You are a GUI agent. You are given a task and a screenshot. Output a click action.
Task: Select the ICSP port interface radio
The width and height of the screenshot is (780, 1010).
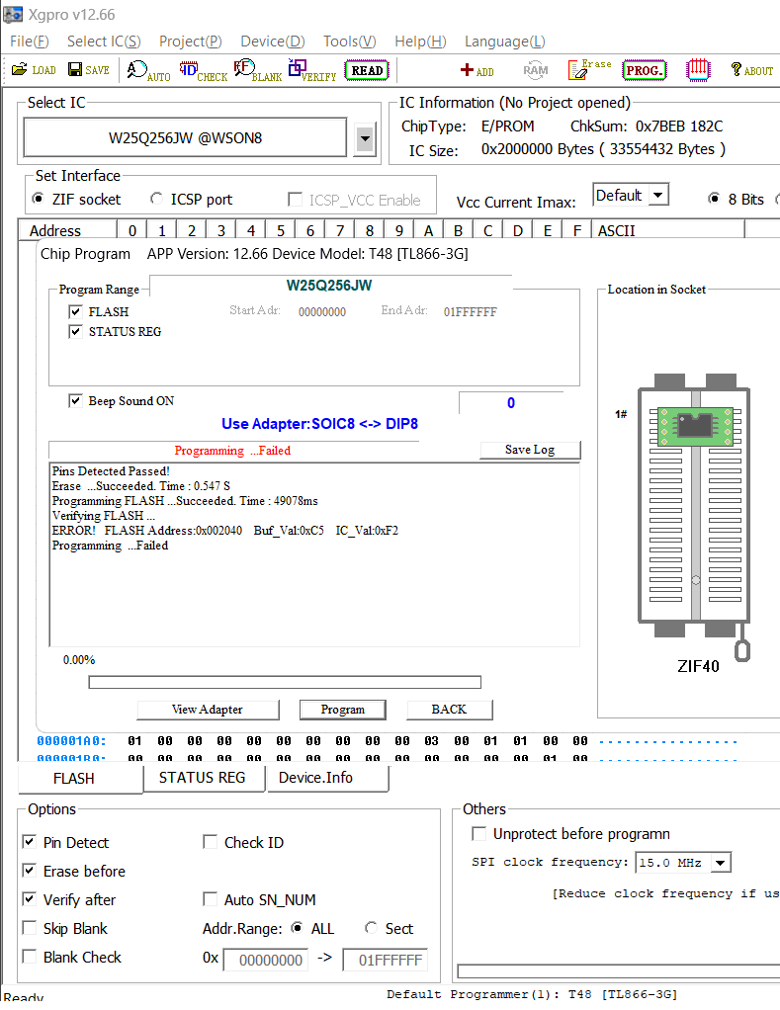point(156,199)
